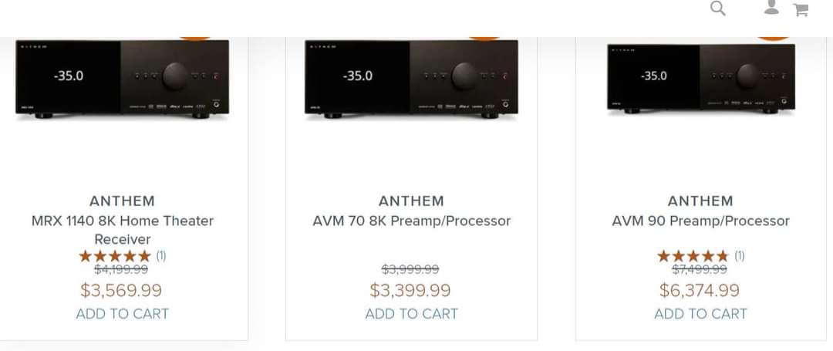This screenshot has width=833, height=351.
Task: View MRX 1140 receiver product image
Action: pyautogui.click(x=122, y=78)
